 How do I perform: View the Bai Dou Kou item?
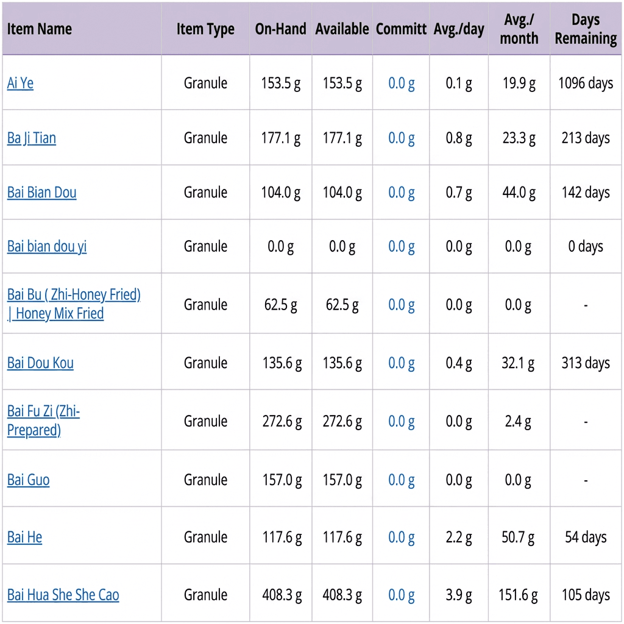(x=40, y=363)
